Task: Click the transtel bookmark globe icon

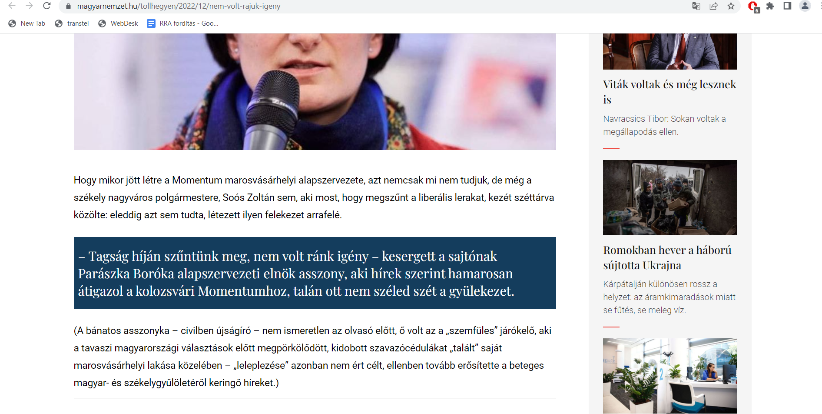Action: pyautogui.click(x=59, y=23)
